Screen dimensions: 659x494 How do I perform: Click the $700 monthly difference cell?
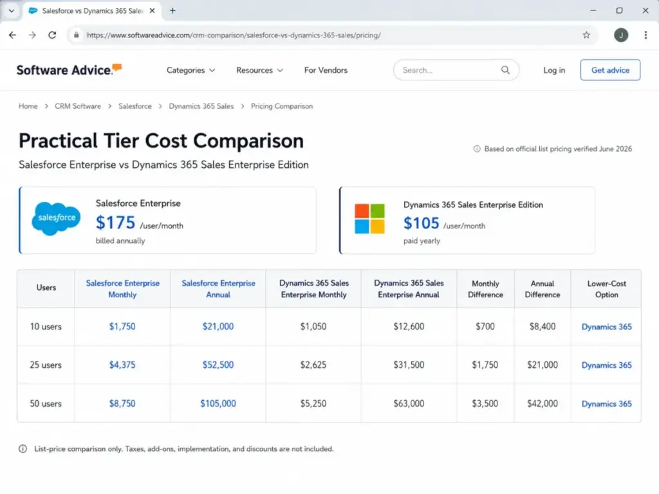tap(485, 326)
